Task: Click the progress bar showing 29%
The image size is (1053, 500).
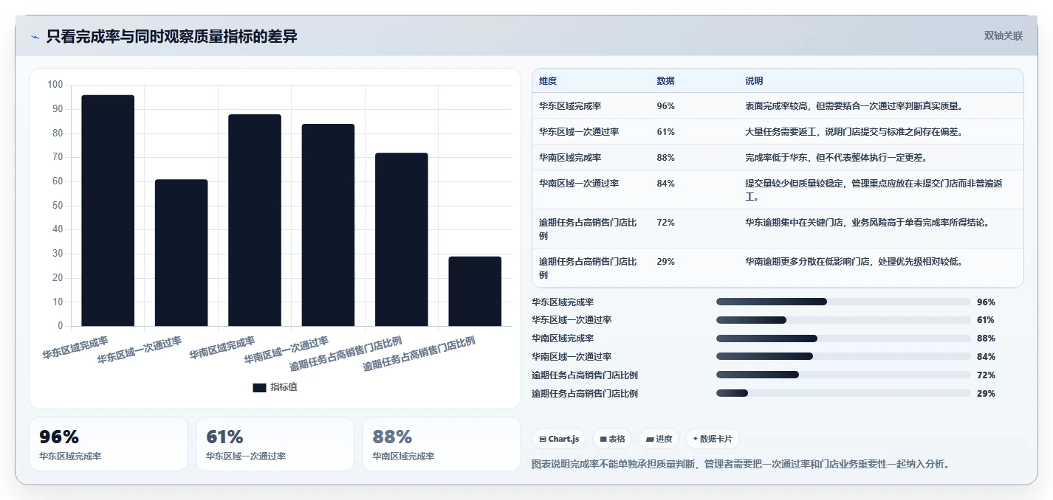Action: coord(843,393)
